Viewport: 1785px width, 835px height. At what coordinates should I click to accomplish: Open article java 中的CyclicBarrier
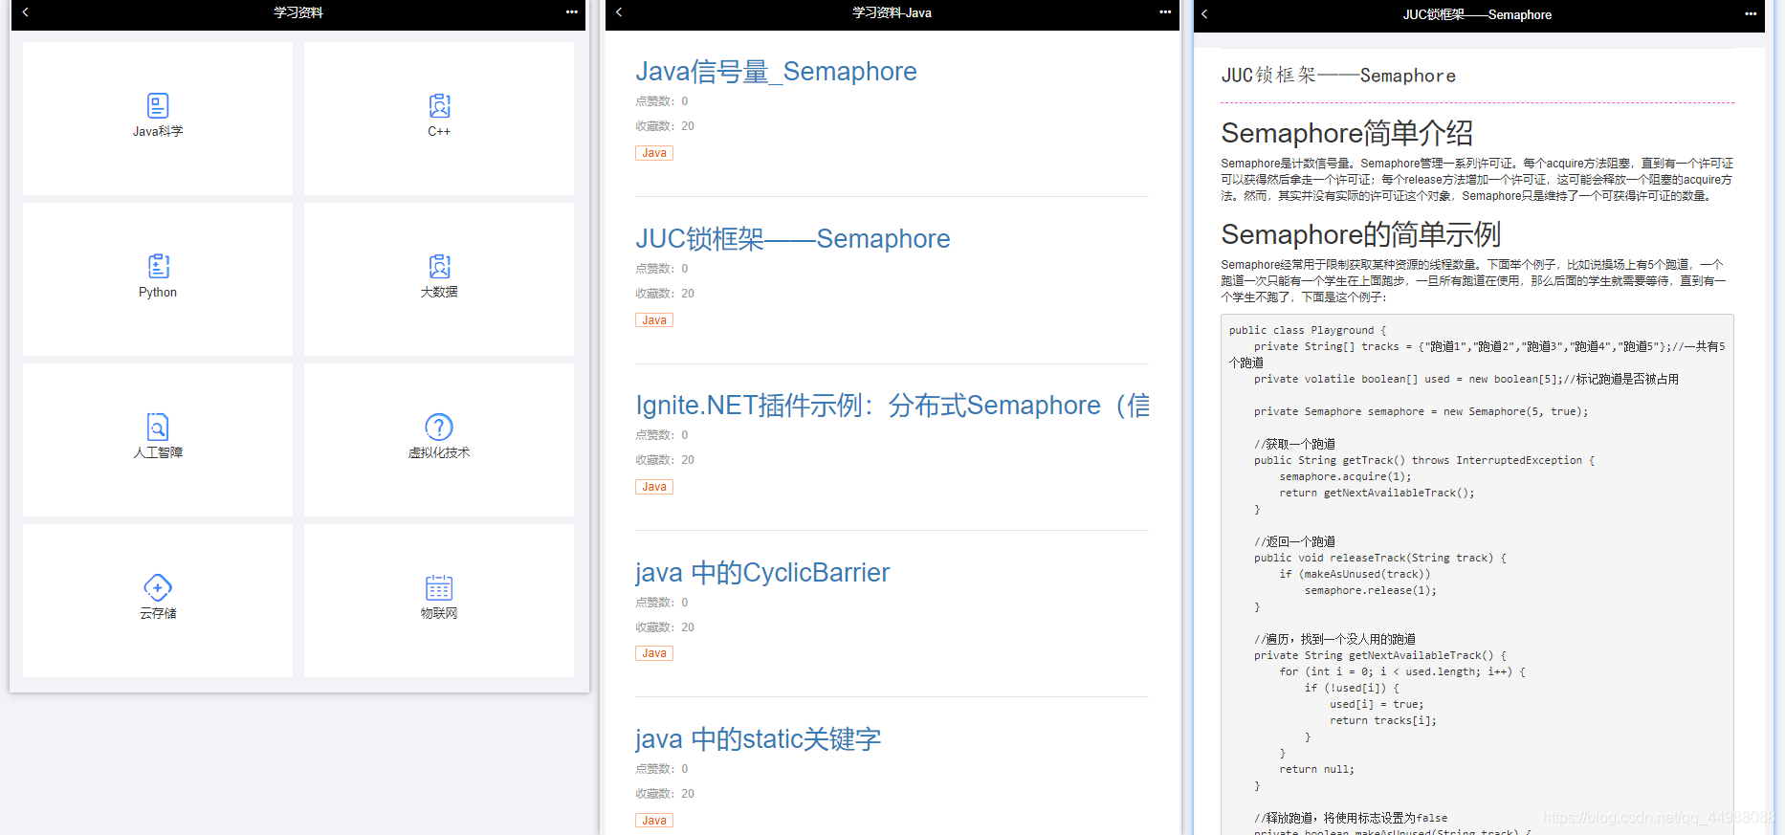tap(762, 572)
